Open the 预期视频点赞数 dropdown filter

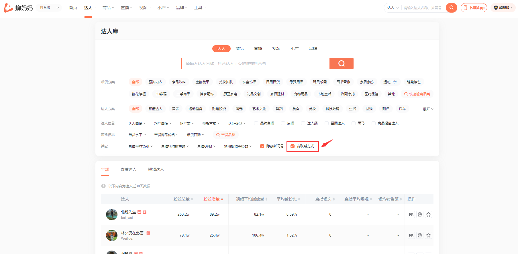(x=238, y=146)
